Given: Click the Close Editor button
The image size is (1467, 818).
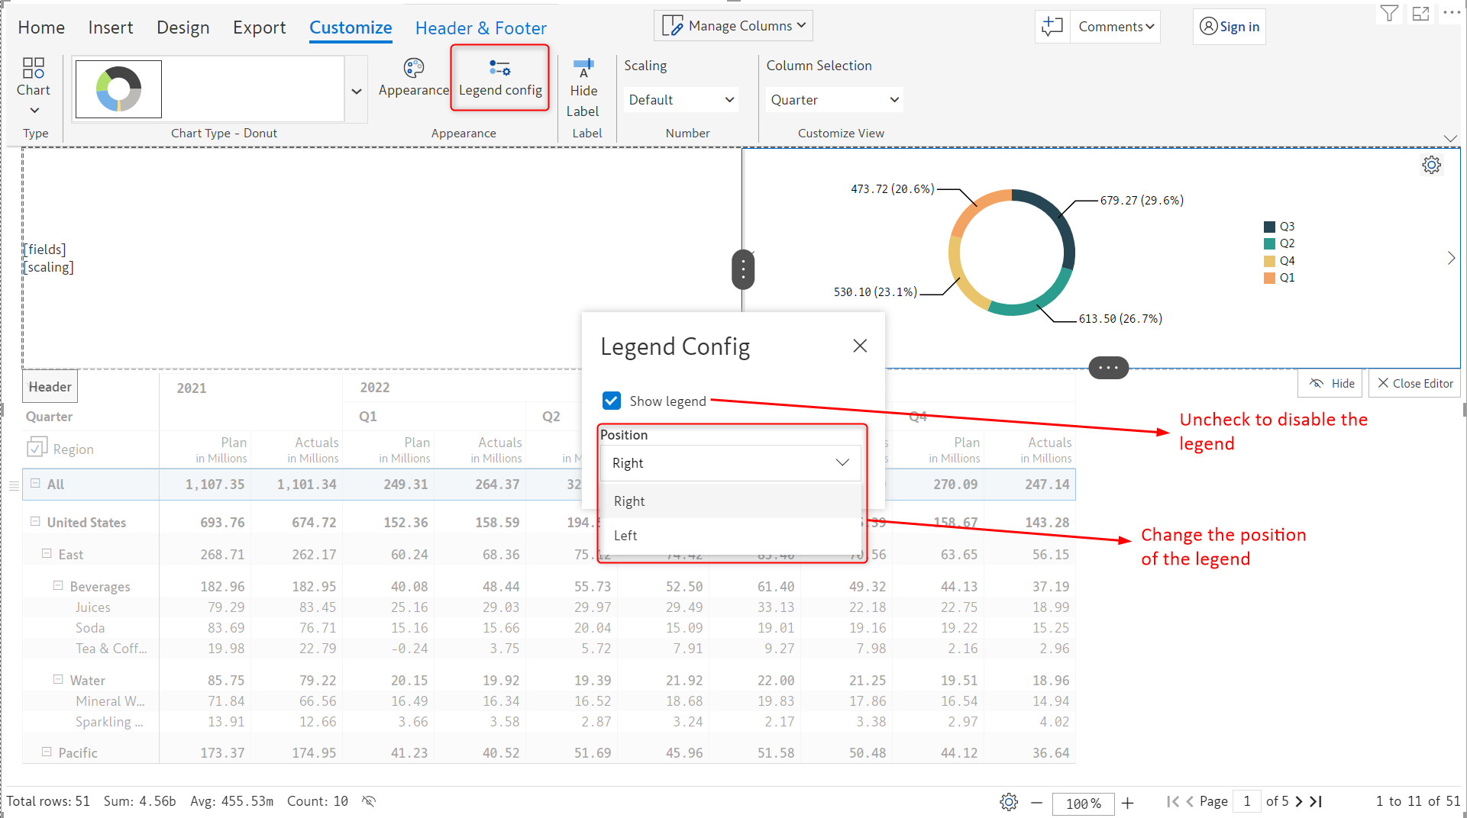Looking at the screenshot, I should coord(1414,384).
